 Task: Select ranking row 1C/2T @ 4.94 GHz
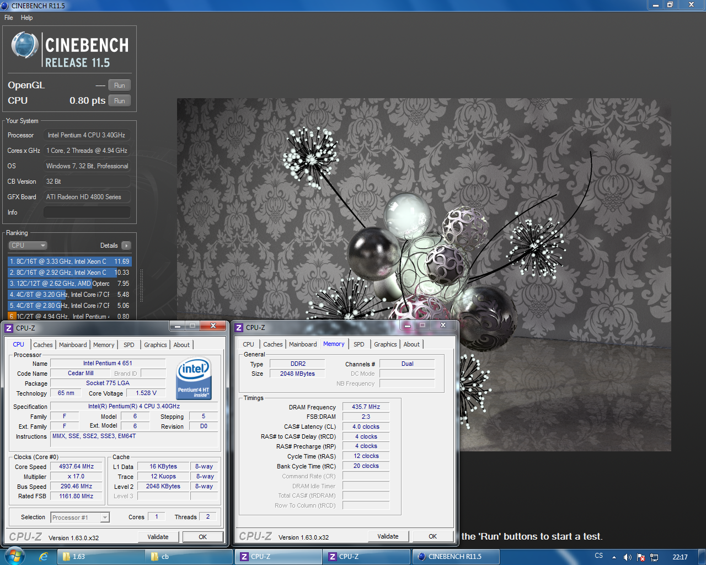coord(69,316)
